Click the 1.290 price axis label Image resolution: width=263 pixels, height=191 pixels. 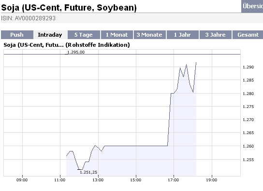pos(248,67)
